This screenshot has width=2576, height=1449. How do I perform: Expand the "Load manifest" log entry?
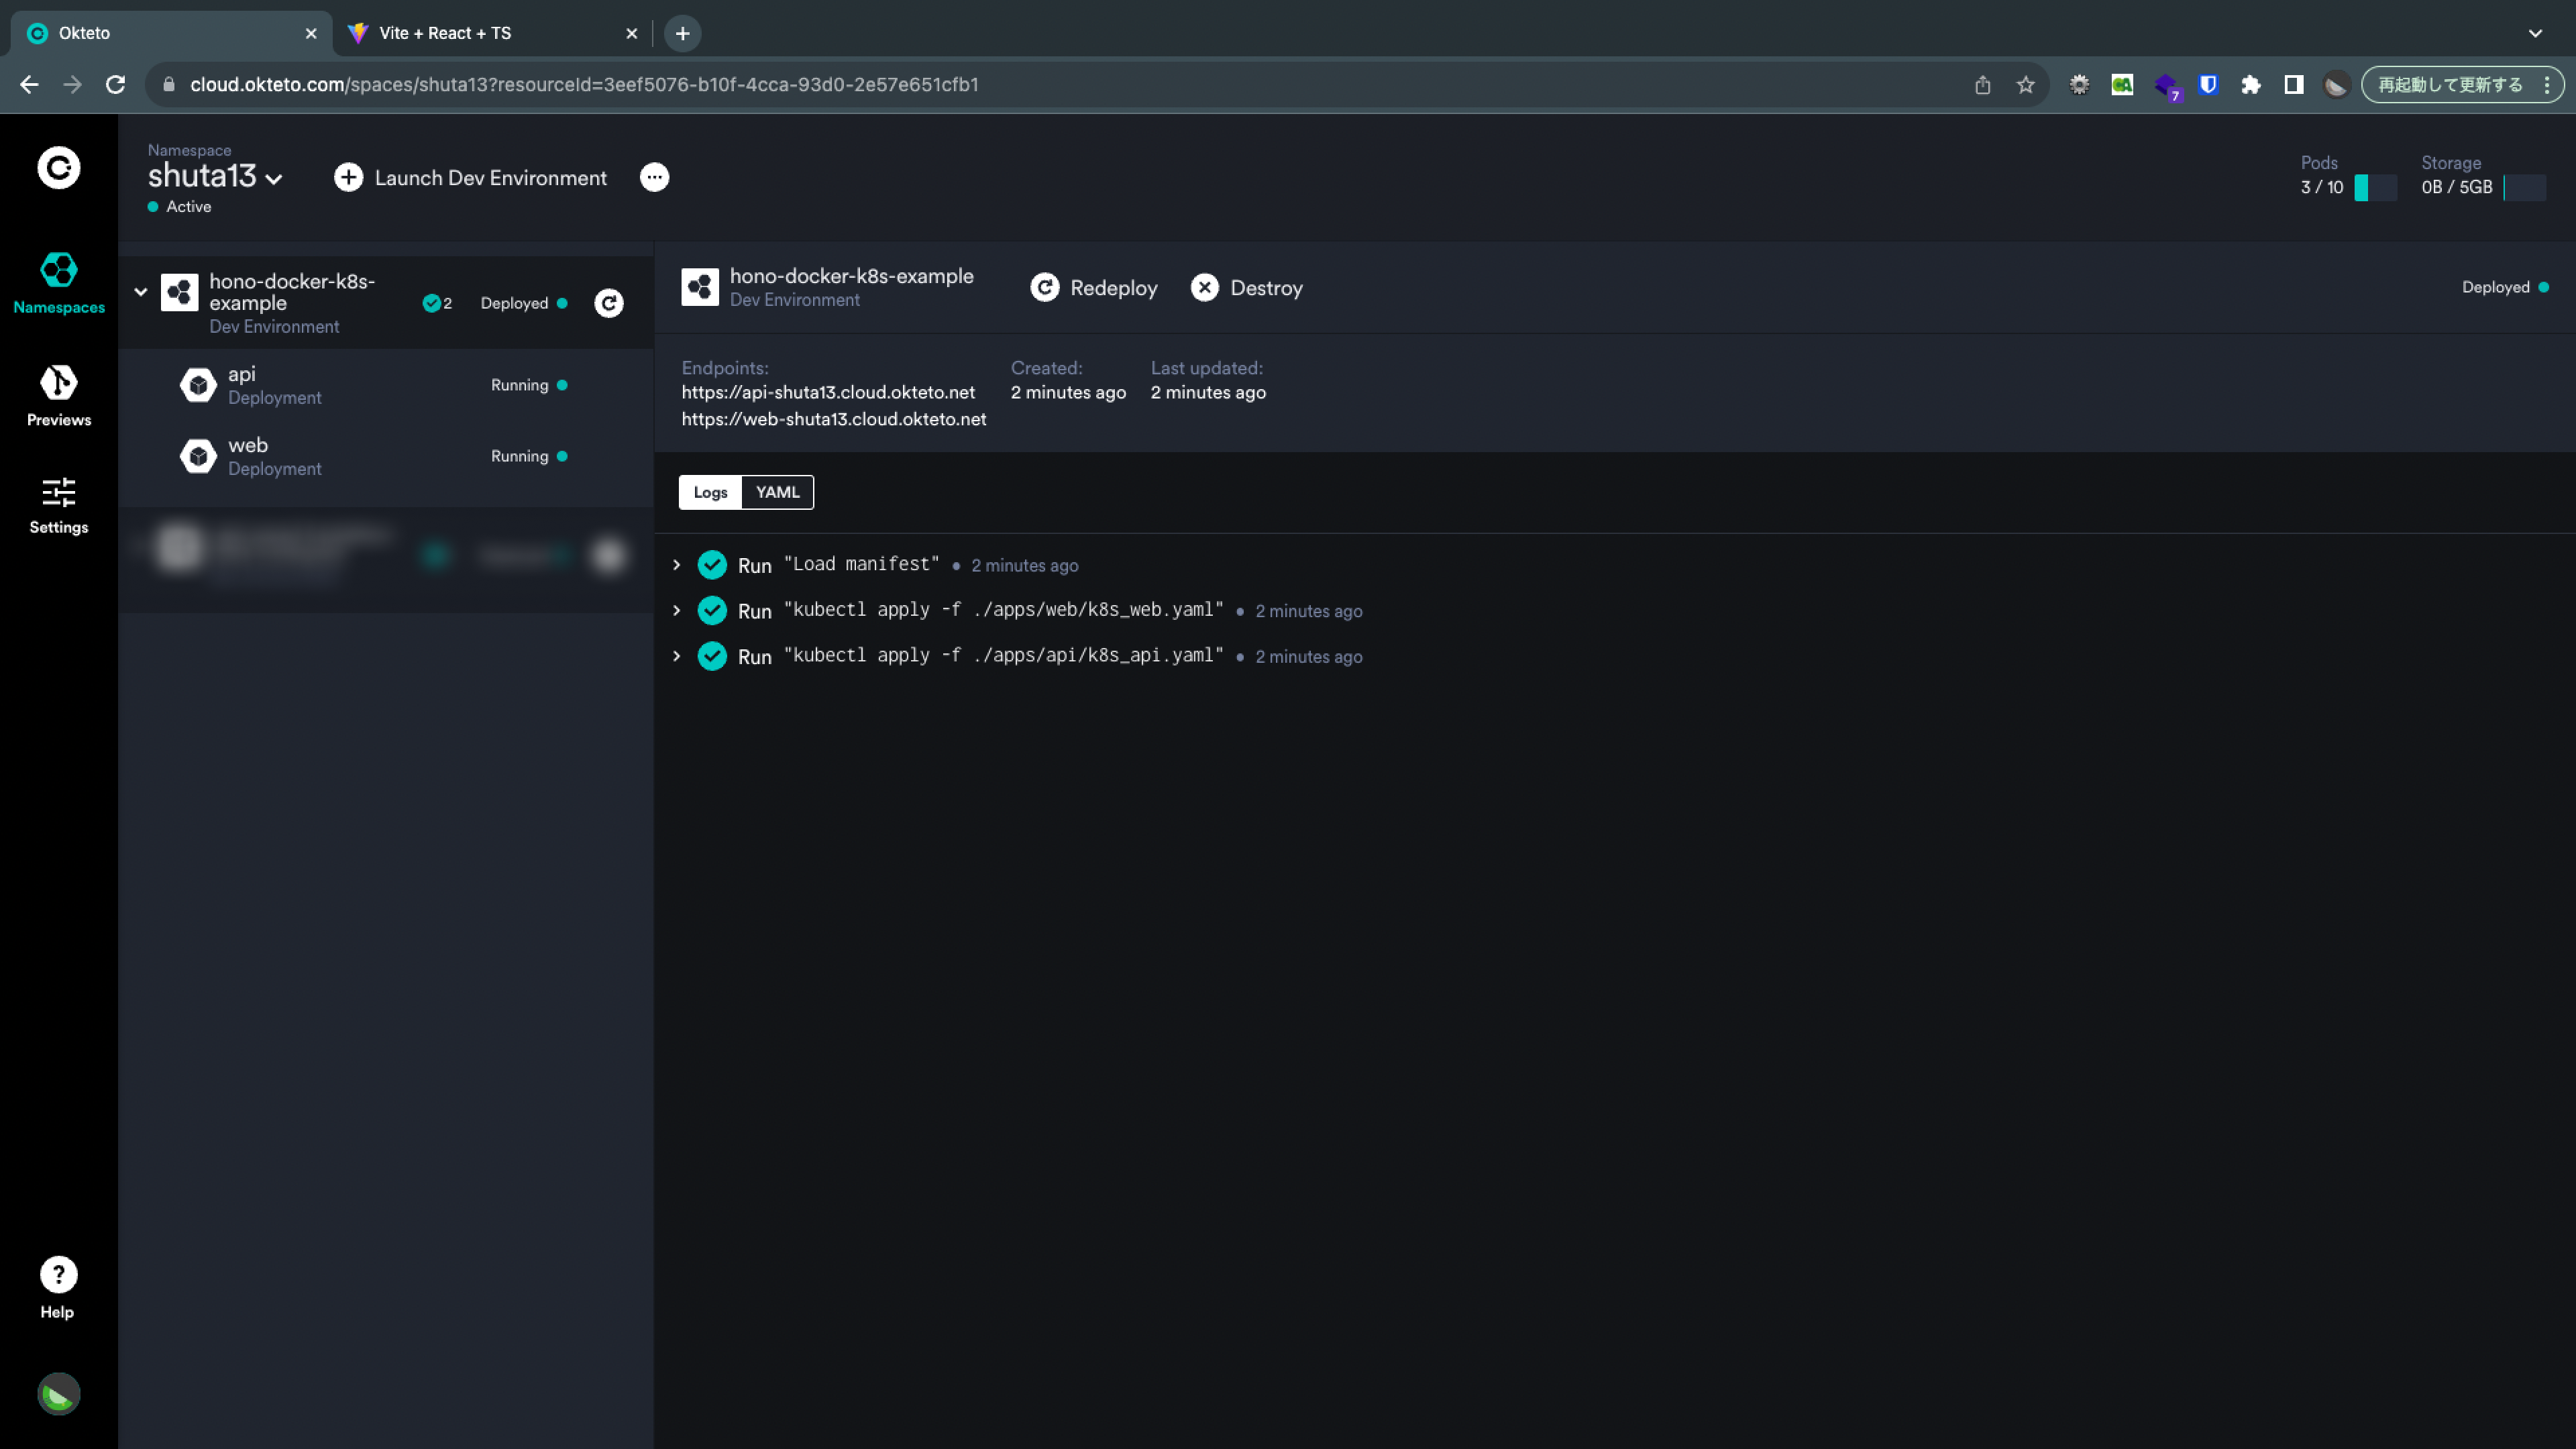(677, 565)
